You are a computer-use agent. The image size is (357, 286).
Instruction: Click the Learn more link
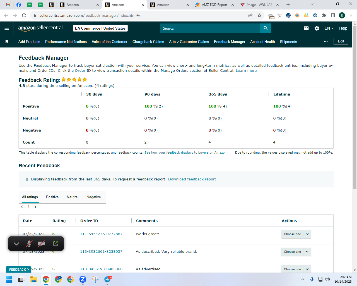pyautogui.click(x=246, y=70)
